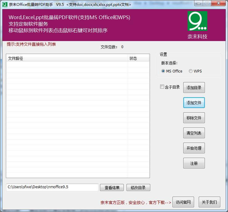
Task: Click the 提示:支持文件直接拖入列表 hint text
Action: point(31,44)
